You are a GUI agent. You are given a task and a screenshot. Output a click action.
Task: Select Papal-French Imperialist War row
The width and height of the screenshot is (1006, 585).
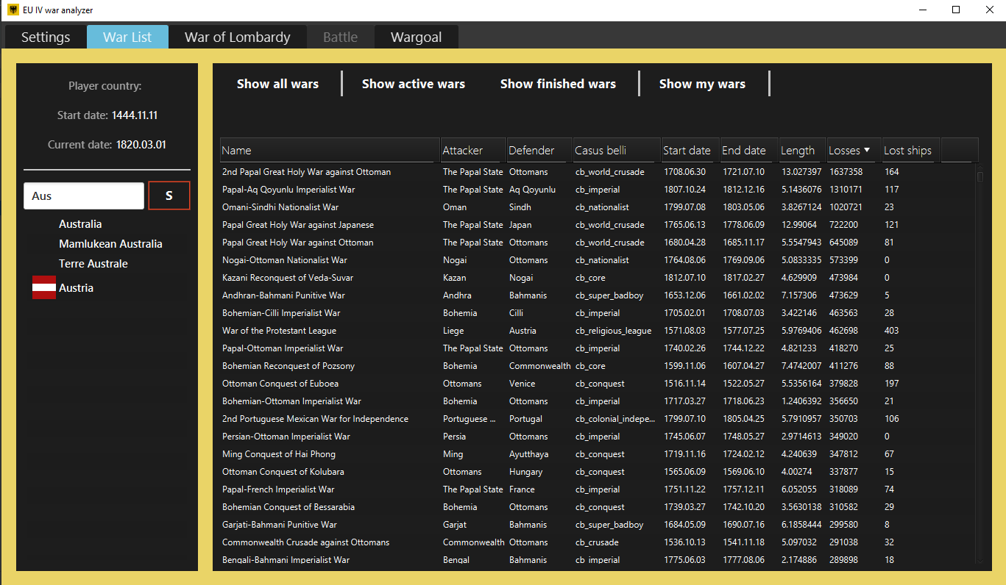click(x=597, y=489)
